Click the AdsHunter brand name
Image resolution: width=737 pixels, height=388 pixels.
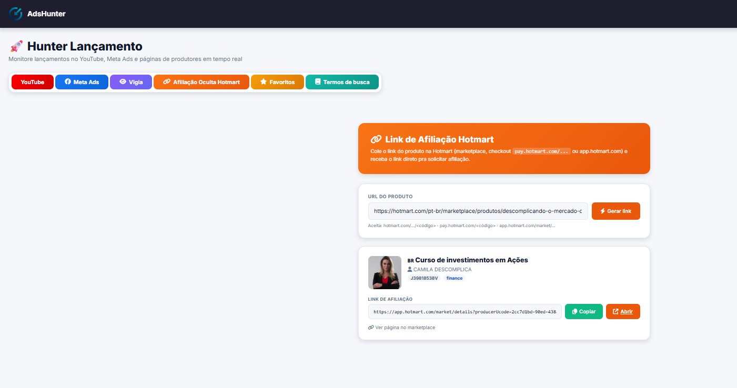coord(46,14)
